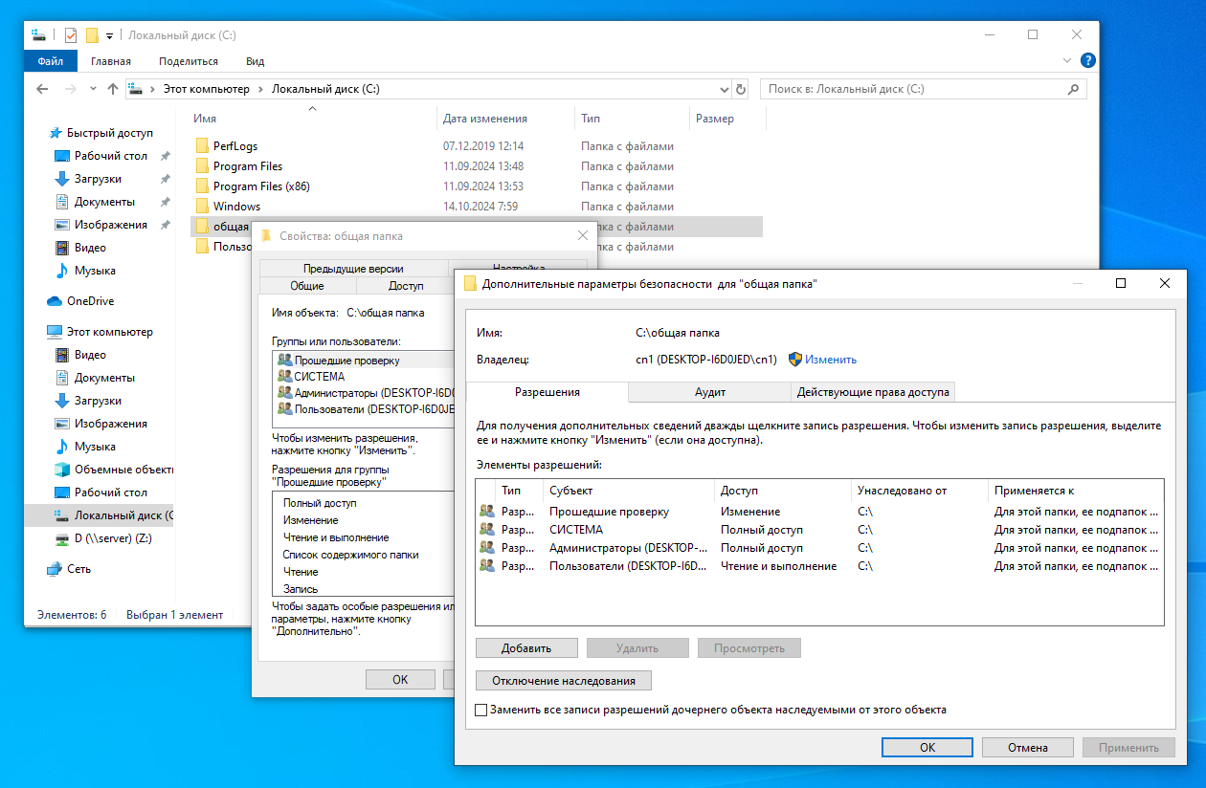1206x788 pixels.
Task: Click the shield icon next to Изменить
Action: [x=794, y=360]
